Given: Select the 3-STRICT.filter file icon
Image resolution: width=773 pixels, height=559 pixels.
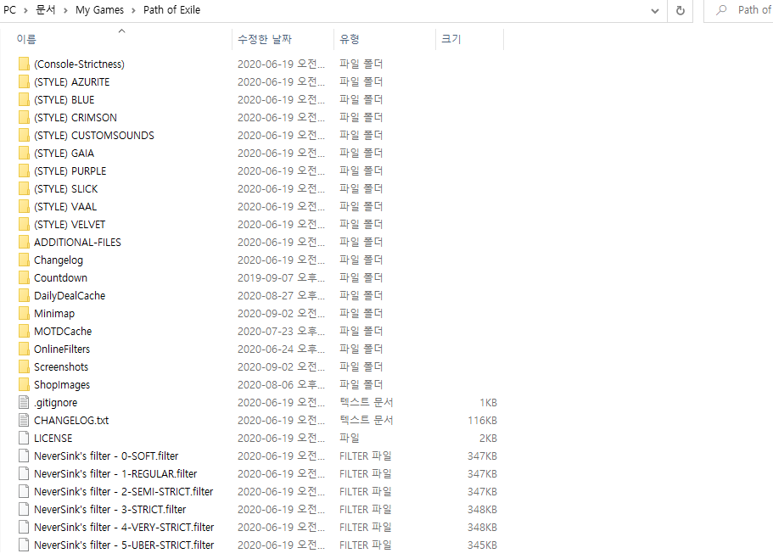Looking at the screenshot, I should tap(24, 509).
